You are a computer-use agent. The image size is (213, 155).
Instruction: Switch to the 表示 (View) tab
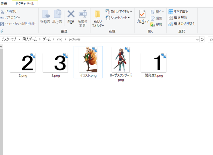[x=4, y=4]
